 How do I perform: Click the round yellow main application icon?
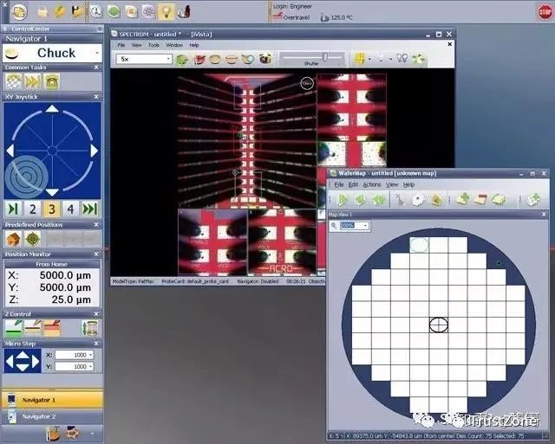[x=18, y=12]
